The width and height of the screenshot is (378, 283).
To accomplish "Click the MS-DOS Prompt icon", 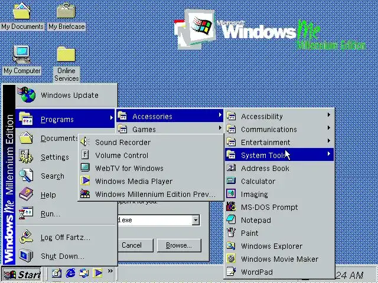I will click(231, 207).
